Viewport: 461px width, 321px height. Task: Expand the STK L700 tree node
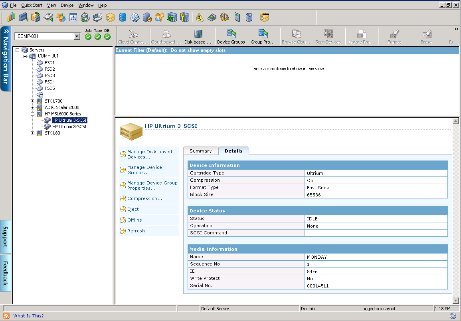point(33,101)
